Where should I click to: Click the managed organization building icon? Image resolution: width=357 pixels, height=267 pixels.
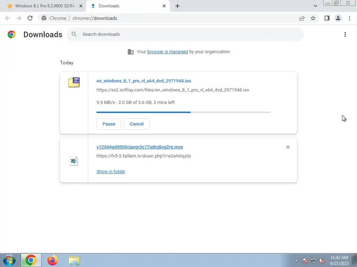coord(130,52)
